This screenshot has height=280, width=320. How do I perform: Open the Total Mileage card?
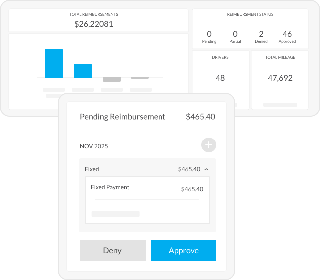point(280,78)
